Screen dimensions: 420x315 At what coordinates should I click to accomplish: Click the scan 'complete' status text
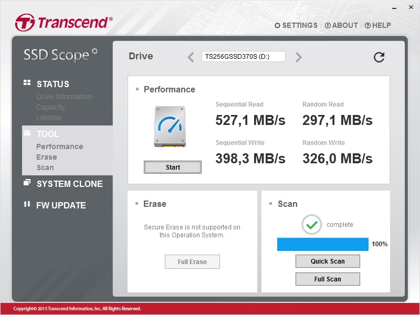(x=340, y=225)
